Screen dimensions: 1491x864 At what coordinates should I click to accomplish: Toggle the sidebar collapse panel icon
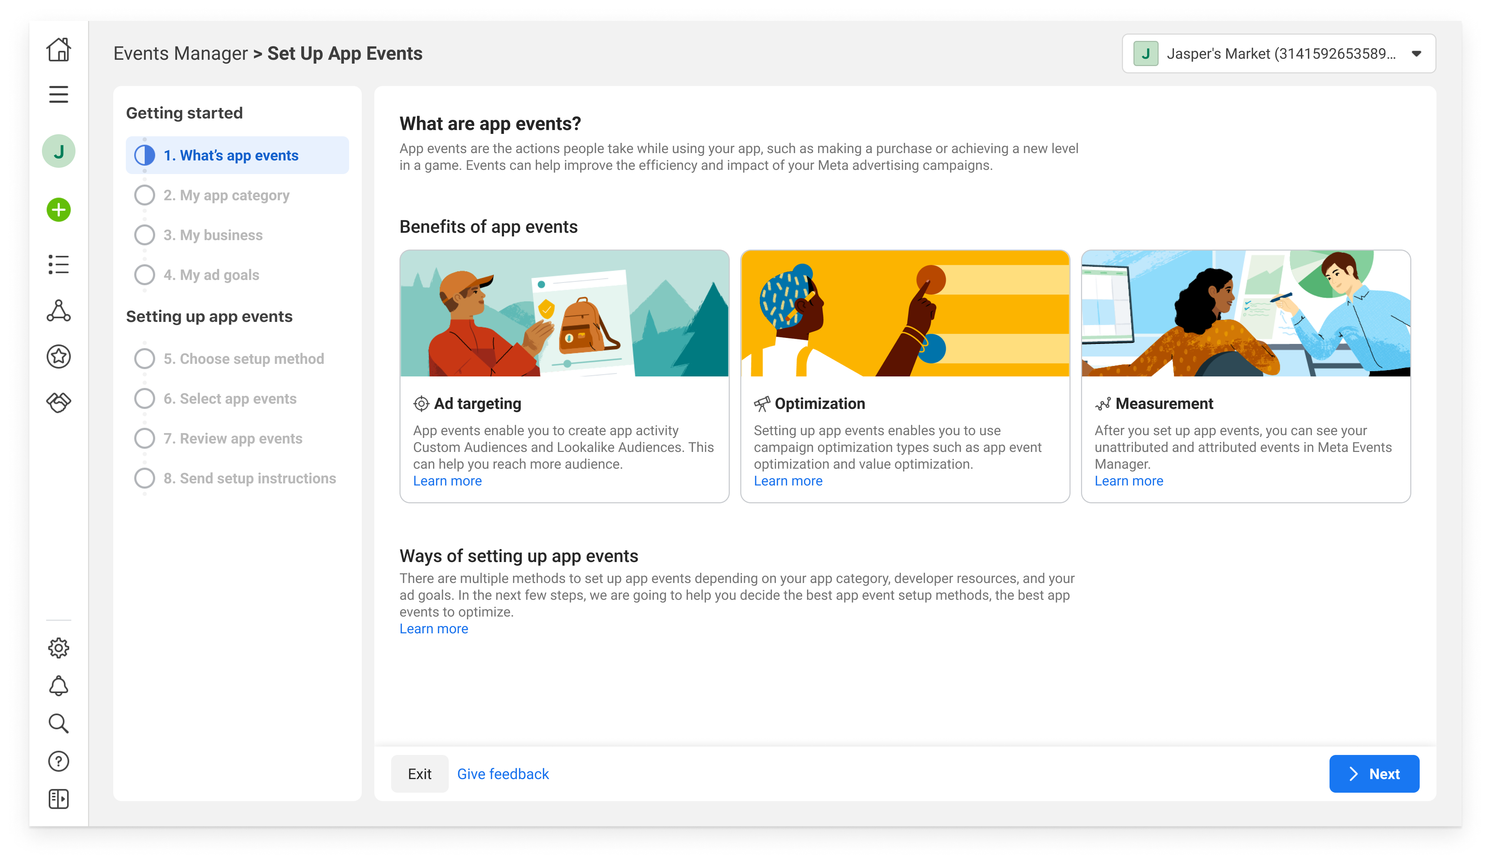(x=59, y=799)
